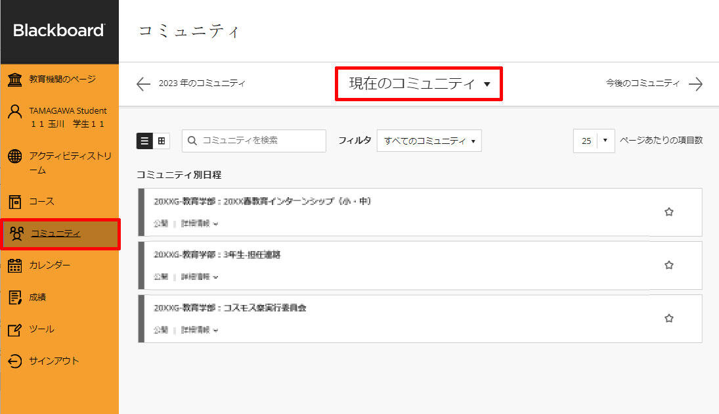This screenshot has height=414, width=719.
Task: Switch to grid view
Action: click(x=162, y=141)
